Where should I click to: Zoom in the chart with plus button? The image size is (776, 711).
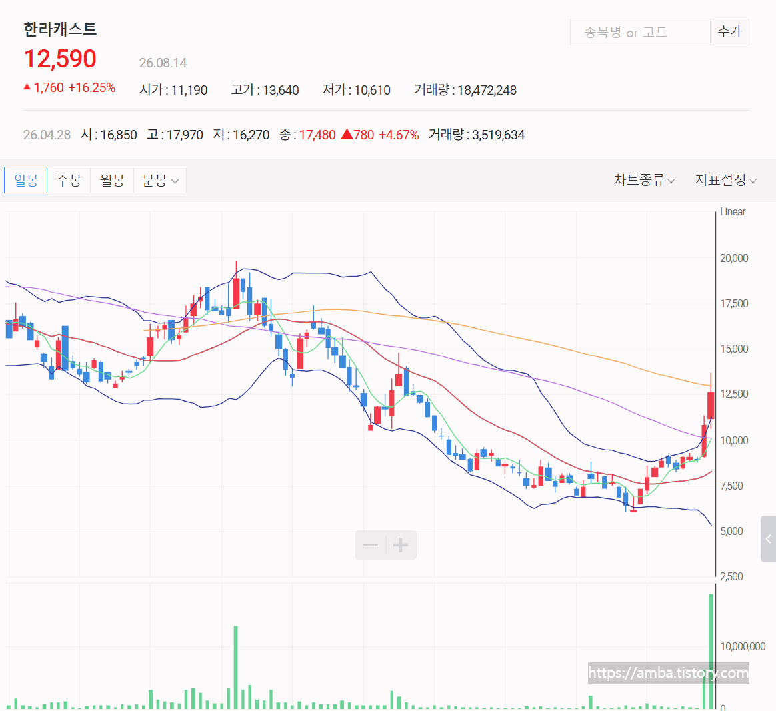click(x=401, y=545)
